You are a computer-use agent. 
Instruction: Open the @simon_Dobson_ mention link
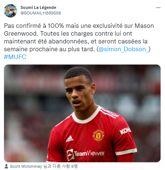coord(124,49)
